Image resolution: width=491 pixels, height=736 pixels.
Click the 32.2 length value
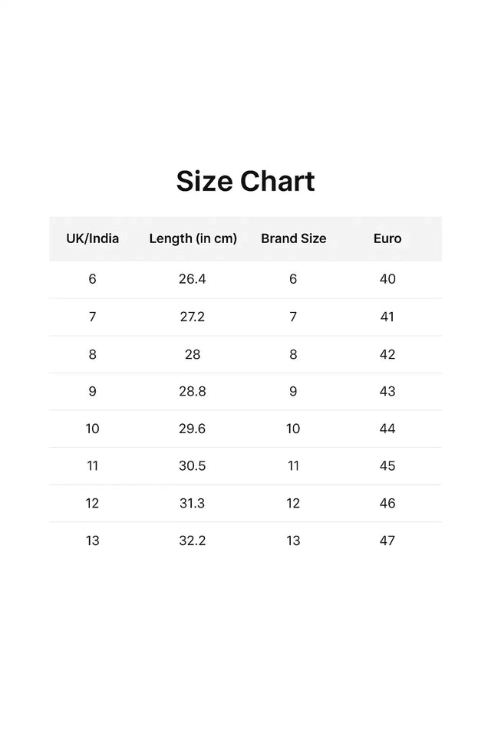point(193,540)
